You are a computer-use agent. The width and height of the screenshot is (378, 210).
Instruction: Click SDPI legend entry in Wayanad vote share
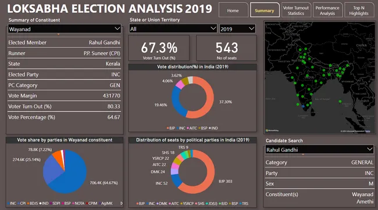(55, 203)
